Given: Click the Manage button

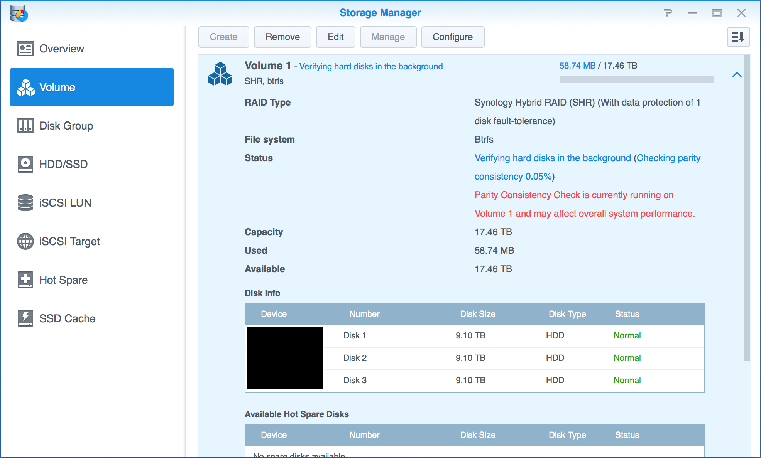Looking at the screenshot, I should coord(388,37).
